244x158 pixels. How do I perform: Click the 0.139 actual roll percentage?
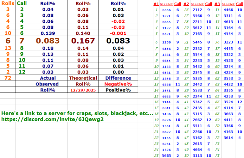48,33
